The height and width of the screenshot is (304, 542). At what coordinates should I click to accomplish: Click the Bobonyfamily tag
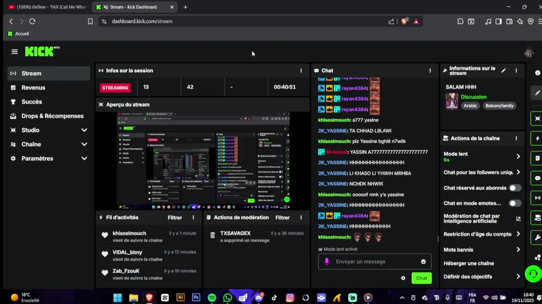[x=499, y=106]
